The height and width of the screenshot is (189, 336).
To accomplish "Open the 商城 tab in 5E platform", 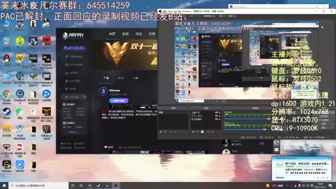I will [139, 34].
